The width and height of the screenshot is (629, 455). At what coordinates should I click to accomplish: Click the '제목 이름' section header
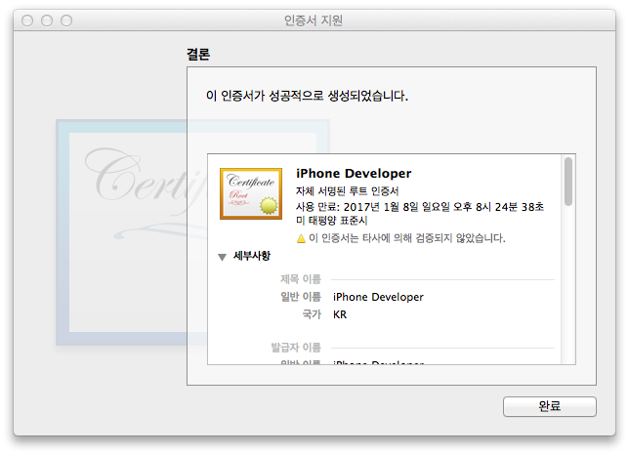pyautogui.click(x=301, y=279)
